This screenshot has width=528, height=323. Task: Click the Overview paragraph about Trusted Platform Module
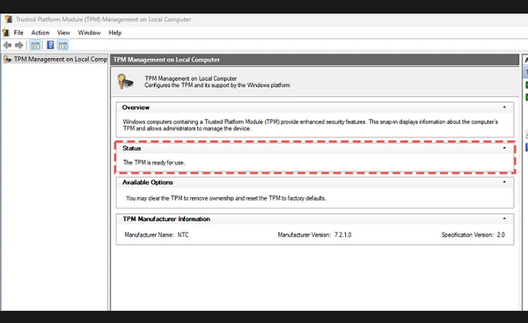pos(310,125)
